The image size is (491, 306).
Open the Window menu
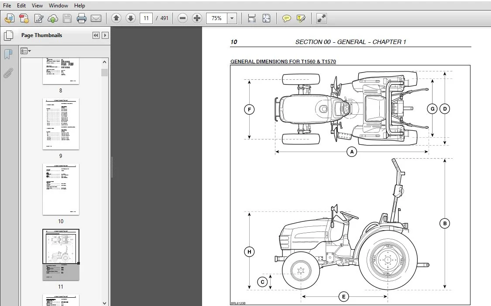tap(58, 5)
